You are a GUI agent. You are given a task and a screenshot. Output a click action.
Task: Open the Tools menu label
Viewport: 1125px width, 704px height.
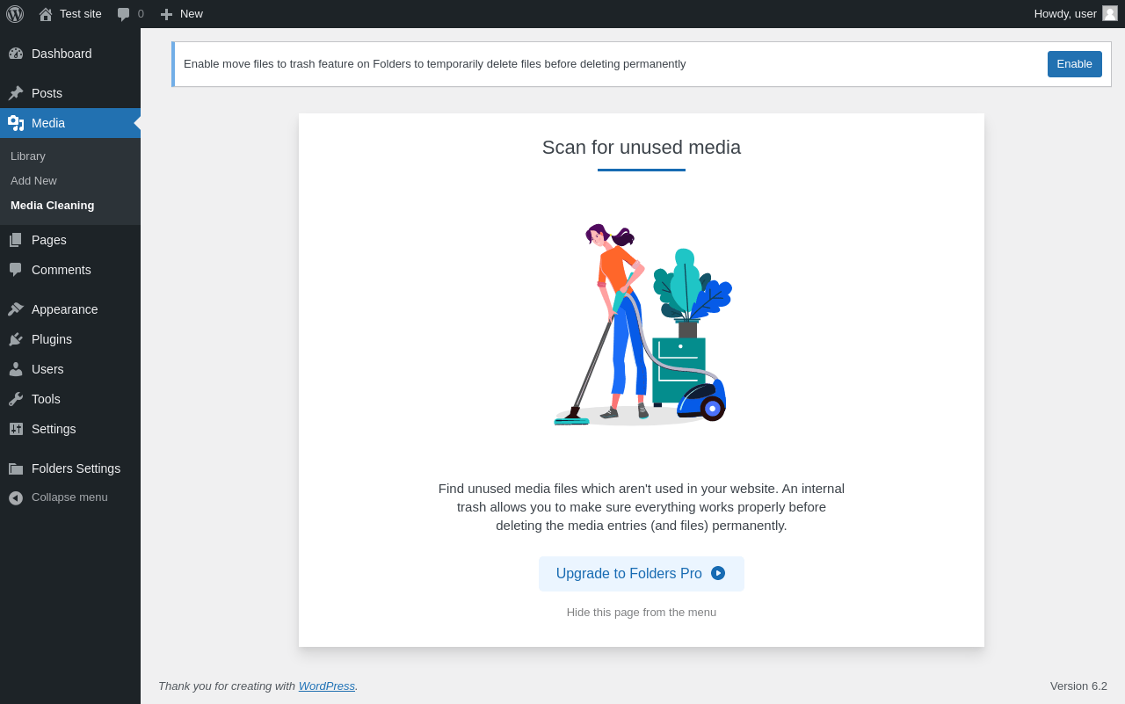[46, 399]
